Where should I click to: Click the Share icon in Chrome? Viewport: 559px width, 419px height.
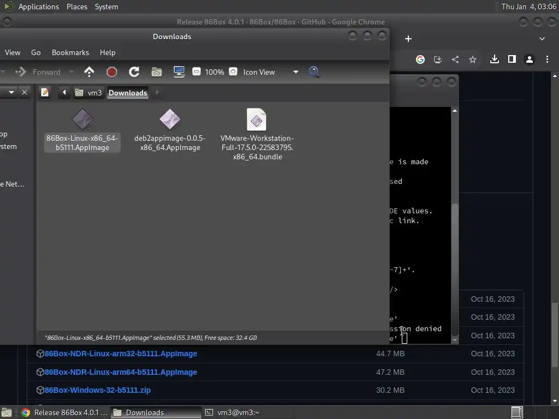pyautogui.click(x=455, y=59)
